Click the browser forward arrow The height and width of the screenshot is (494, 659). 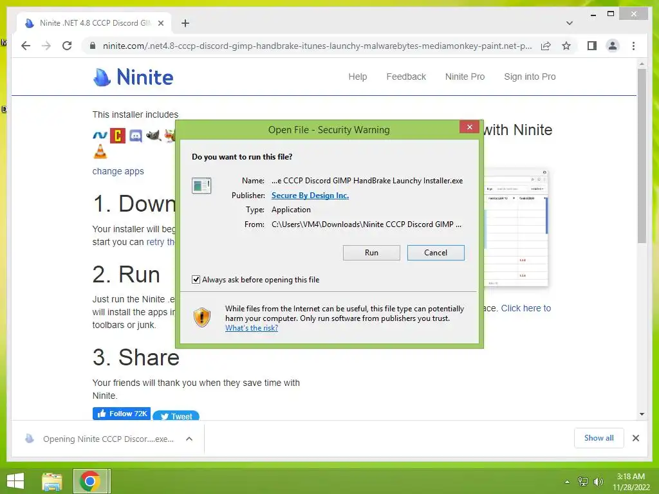click(x=46, y=46)
